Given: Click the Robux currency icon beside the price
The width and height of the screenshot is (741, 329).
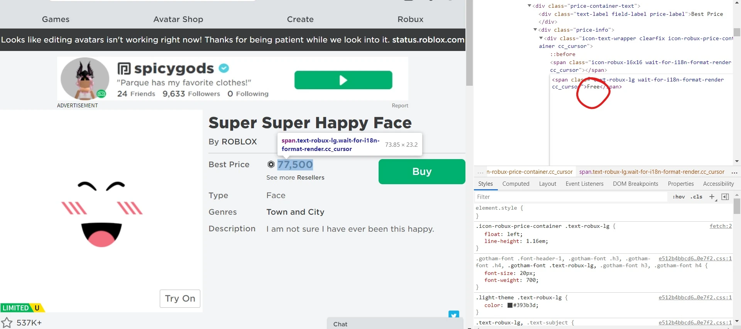Looking at the screenshot, I should coord(271,164).
